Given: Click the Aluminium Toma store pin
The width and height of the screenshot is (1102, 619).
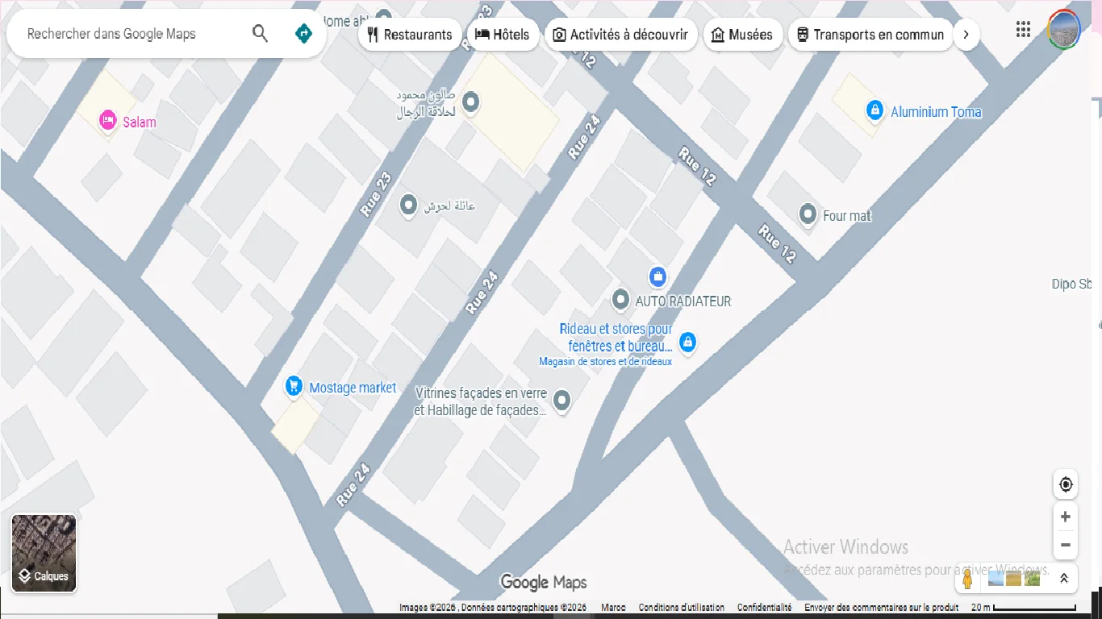Looking at the screenshot, I should 875,110.
